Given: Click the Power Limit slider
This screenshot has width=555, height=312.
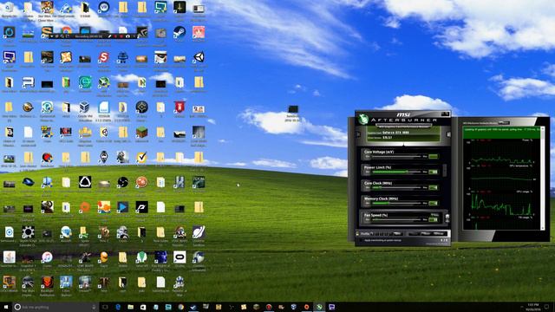Looking at the screenshot, I should [x=395, y=172].
